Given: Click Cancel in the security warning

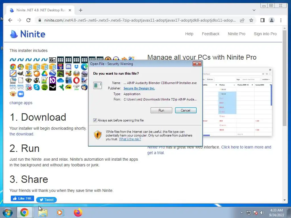Looking at the screenshot, I should click(186, 110).
